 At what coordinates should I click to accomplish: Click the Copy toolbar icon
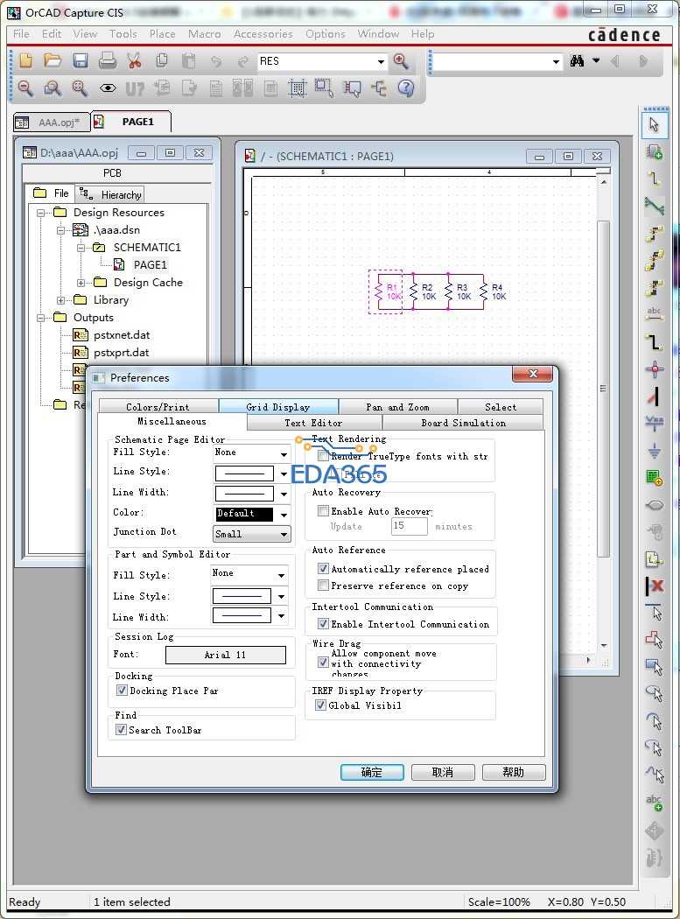pyautogui.click(x=162, y=60)
